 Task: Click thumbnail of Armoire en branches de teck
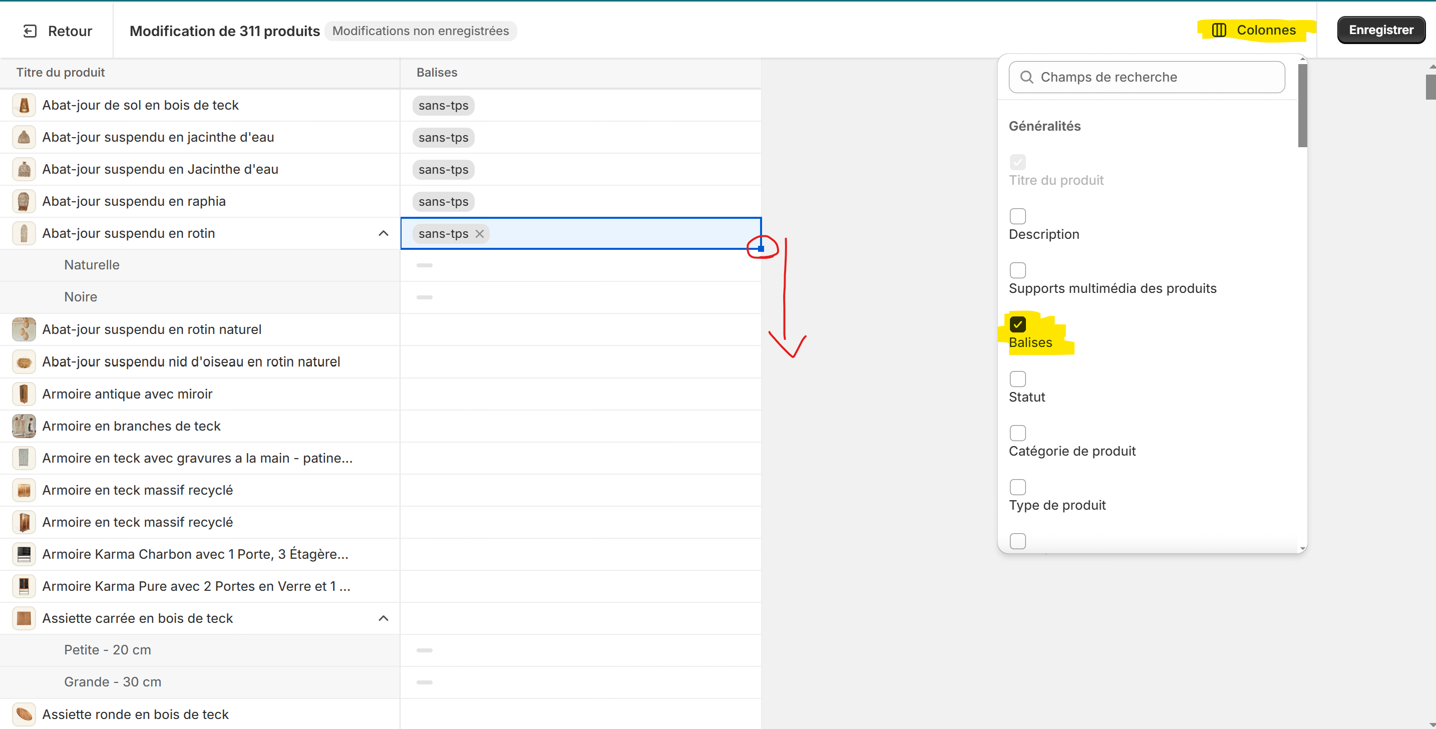pos(24,426)
